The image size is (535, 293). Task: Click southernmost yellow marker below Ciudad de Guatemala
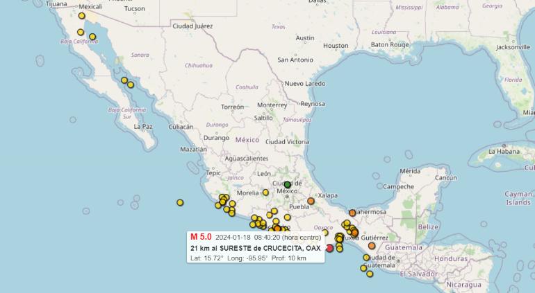pyautogui.click(x=370, y=274)
